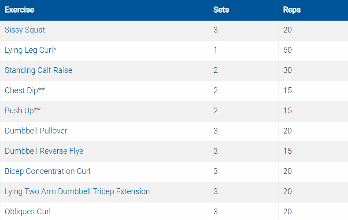Screen dimensions: 348x220
Task: Open the Dumbbell Pullover link
Action: (x=36, y=131)
